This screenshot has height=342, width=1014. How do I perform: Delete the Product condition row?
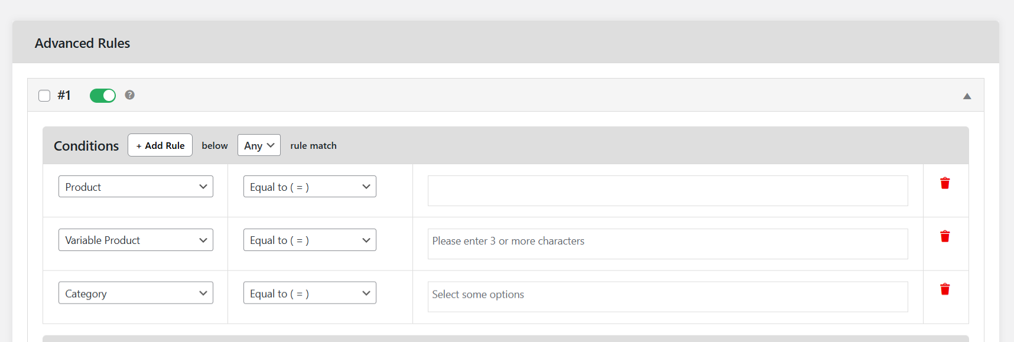(945, 183)
